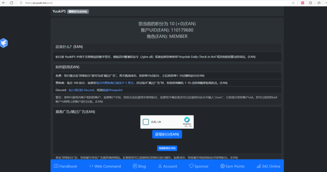Click the 如何获得(EAN) heading
The height and width of the screenshot is (172, 327).
[x=67, y=67]
